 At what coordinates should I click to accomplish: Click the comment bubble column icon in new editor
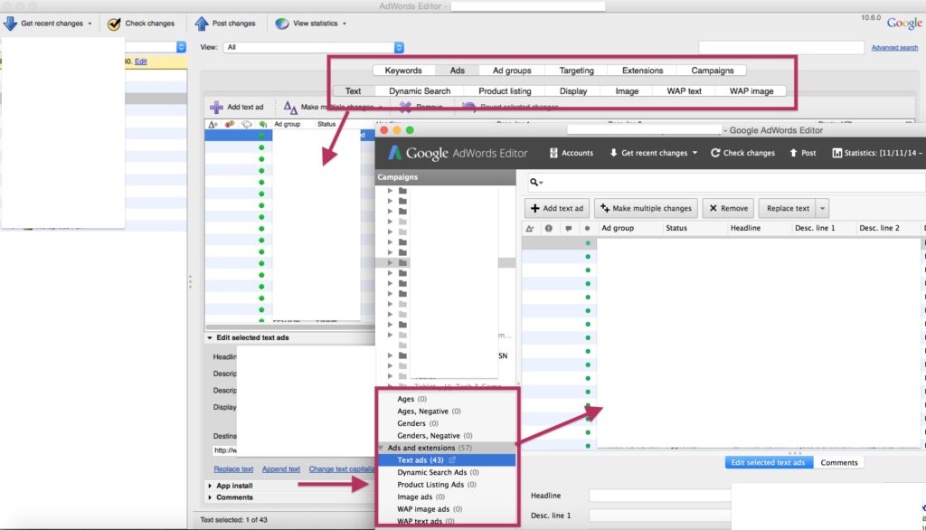[568, 228]
